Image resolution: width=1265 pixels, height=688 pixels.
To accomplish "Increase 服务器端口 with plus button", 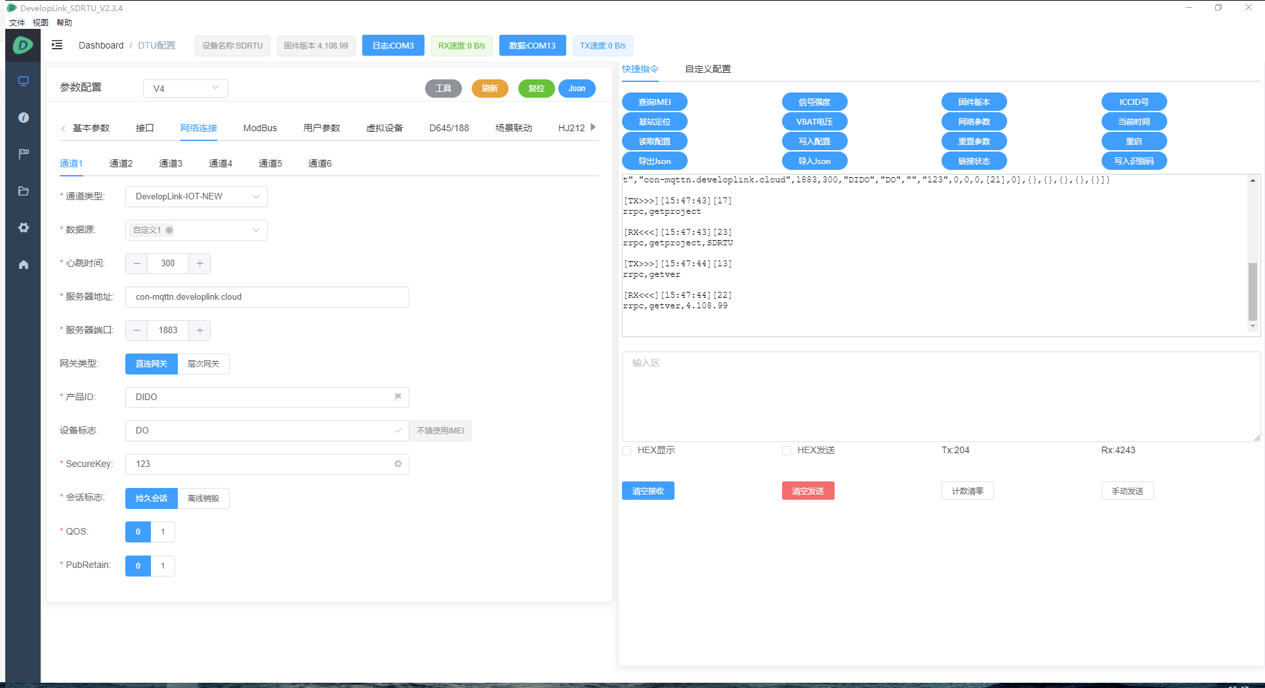I will (199, 330).
